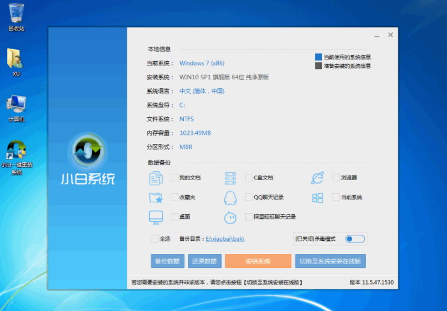The height and width of the screenshot is (311, 447).
Task: Click the favorites folder star icon
Action: (156, 198)
